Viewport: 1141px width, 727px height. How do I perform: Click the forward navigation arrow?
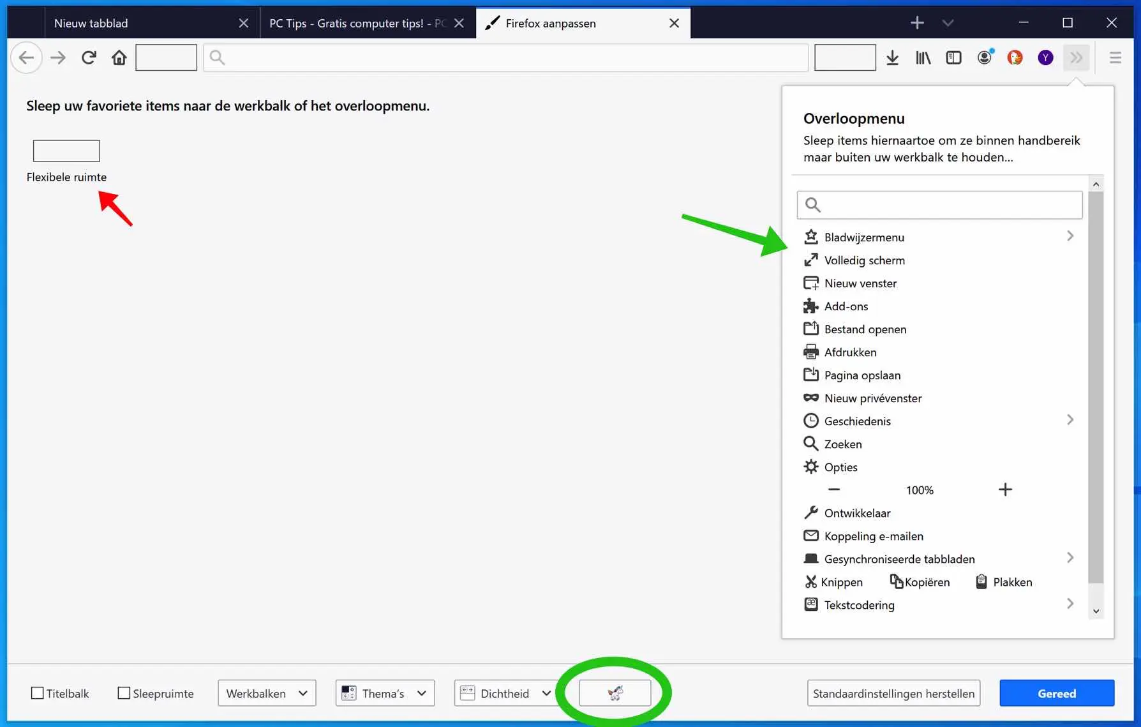58,57
